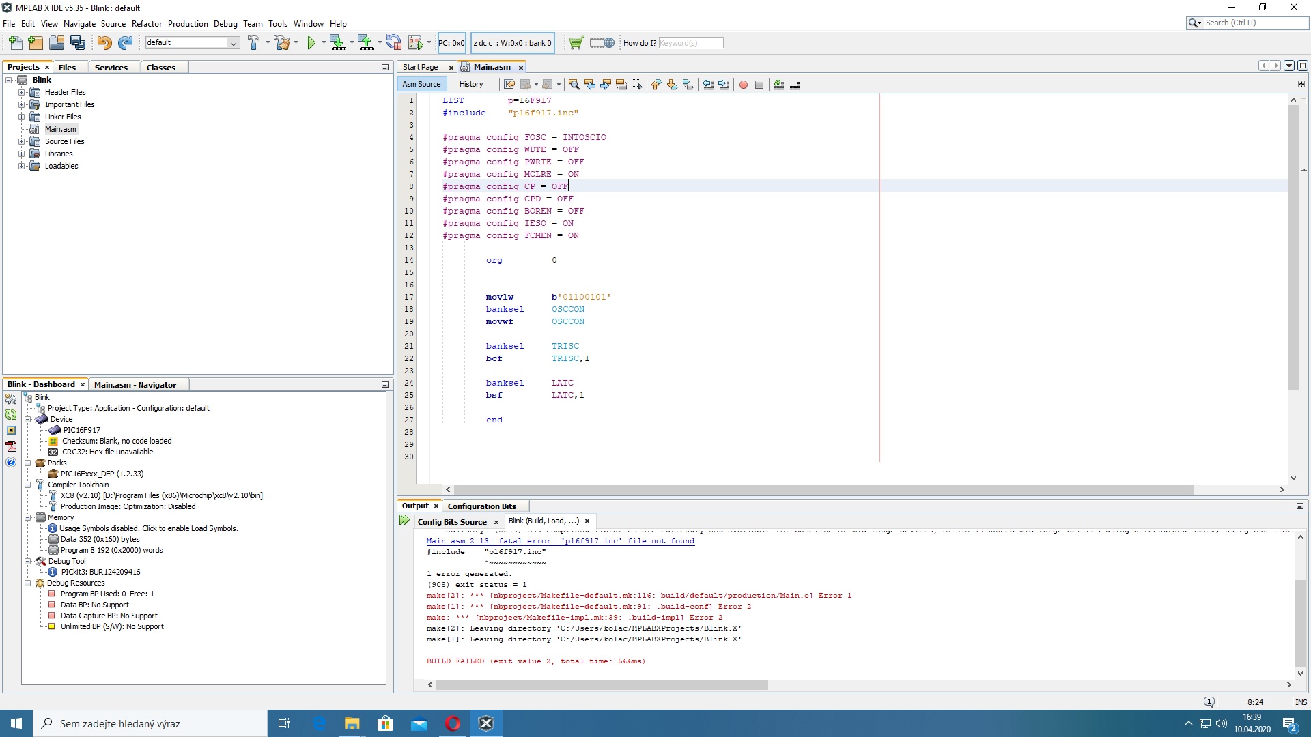
Task: Expand the Header Files folder
Action: pos(21,92)
